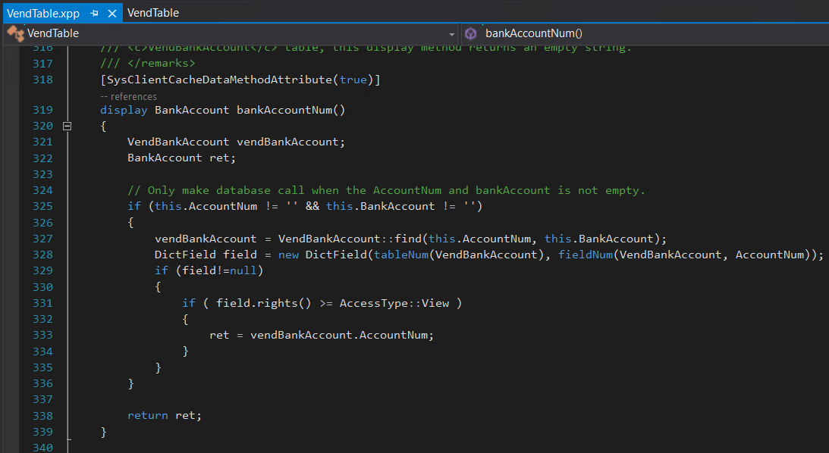829x453 pixels.
Task: Switch to the VendTable tab
Action: click(152, 13)
